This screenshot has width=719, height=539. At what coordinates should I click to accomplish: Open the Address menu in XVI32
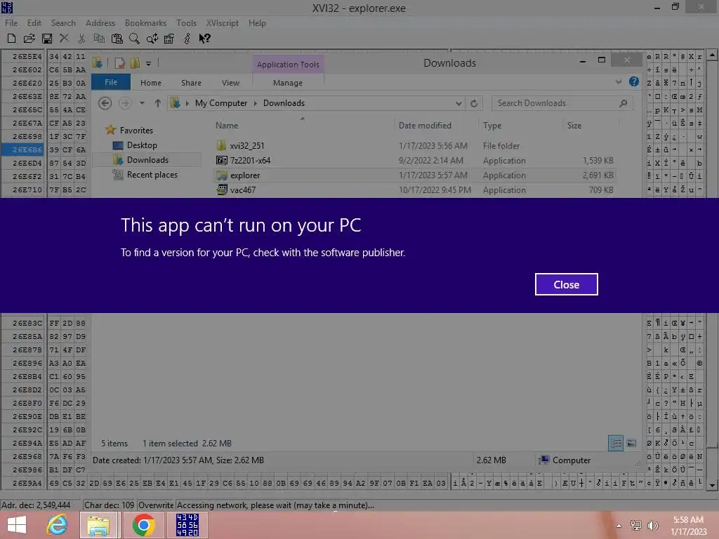click(100, 23)
